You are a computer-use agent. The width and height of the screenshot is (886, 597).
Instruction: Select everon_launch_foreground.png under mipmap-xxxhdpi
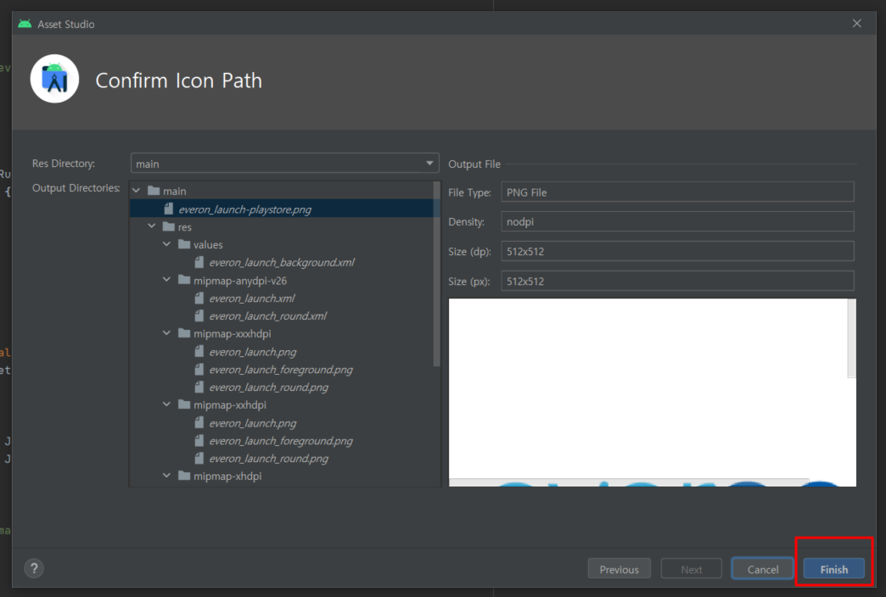coord(280,370)
